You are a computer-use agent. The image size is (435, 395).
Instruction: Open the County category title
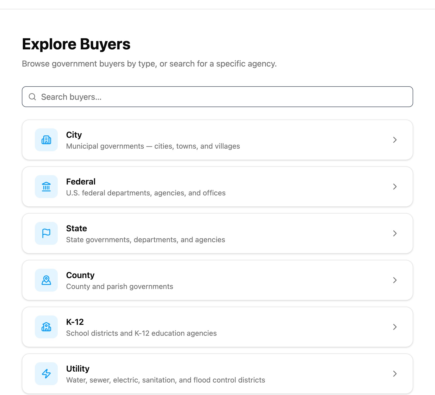pyautogui.click(x=80, y=275)
